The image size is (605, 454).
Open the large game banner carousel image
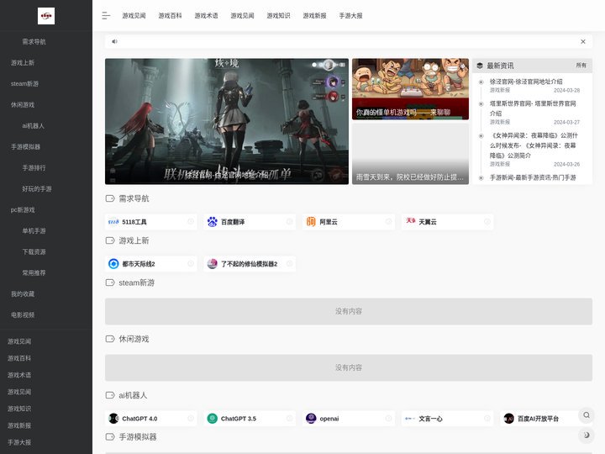tap(227, 121)
